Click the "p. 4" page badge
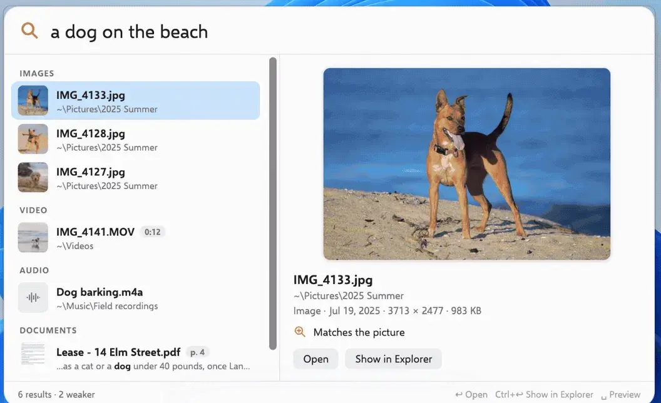661x403 pixels. coord(197,352)
